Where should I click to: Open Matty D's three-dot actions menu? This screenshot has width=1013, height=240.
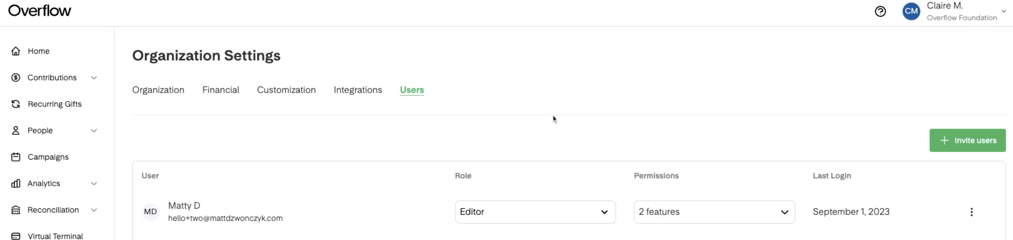click(971, 212)
